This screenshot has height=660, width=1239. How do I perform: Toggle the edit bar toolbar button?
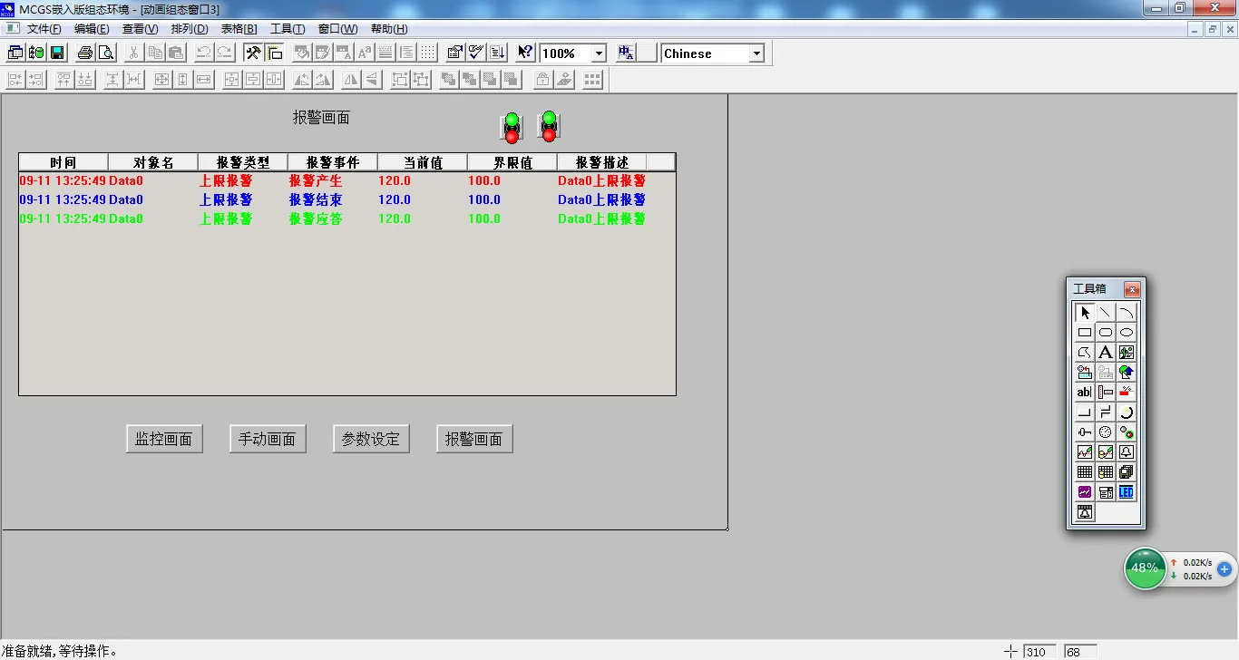[275, 53]
